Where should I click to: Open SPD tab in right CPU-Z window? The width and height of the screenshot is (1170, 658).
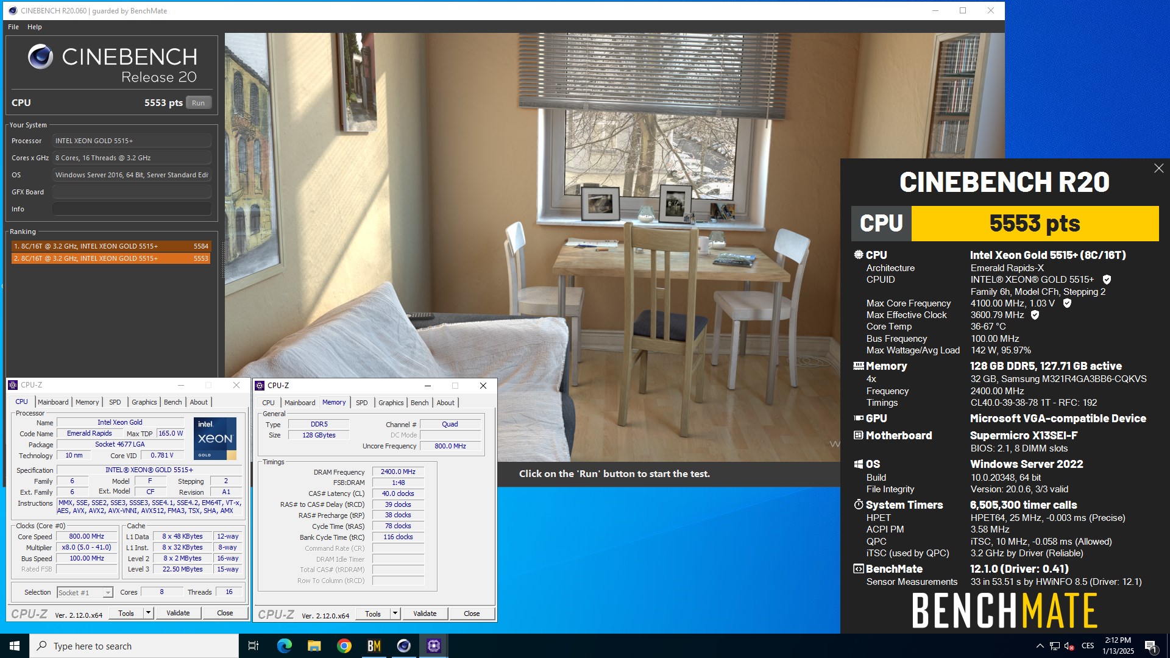pyautogui.click(x=362, y=403)
